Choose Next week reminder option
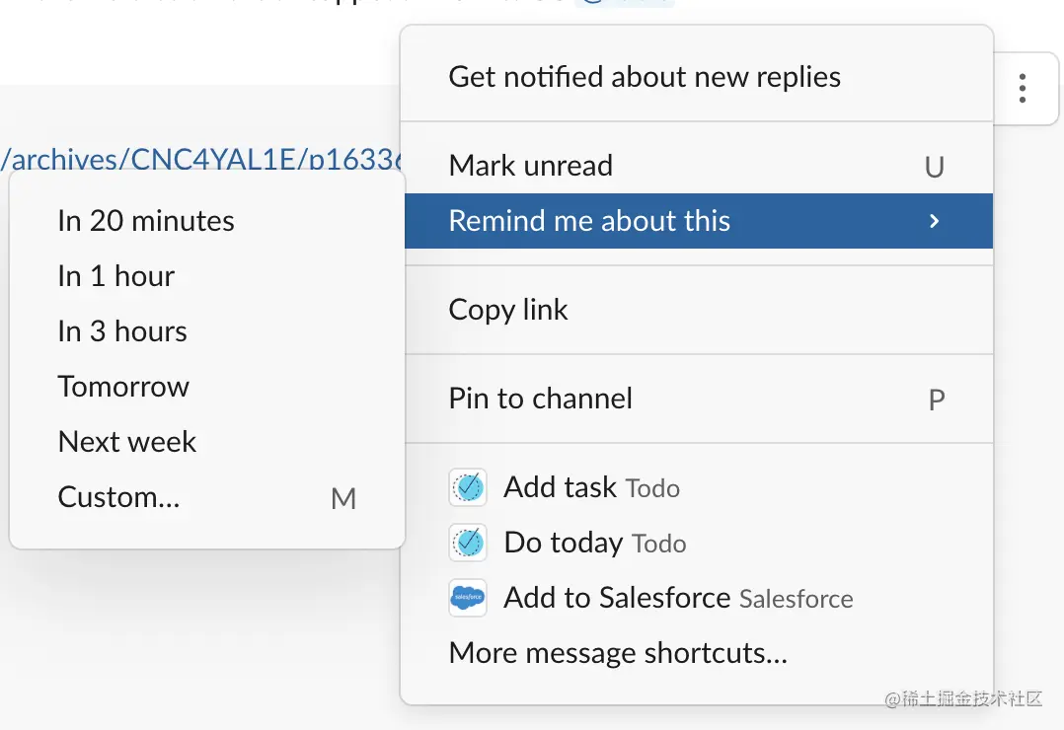 (126, 442)
